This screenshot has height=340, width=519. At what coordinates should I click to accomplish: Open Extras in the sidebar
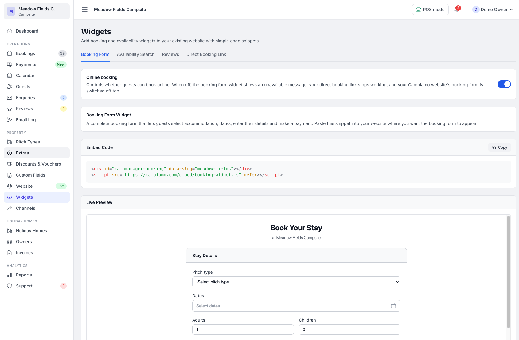tap(37, 153)
